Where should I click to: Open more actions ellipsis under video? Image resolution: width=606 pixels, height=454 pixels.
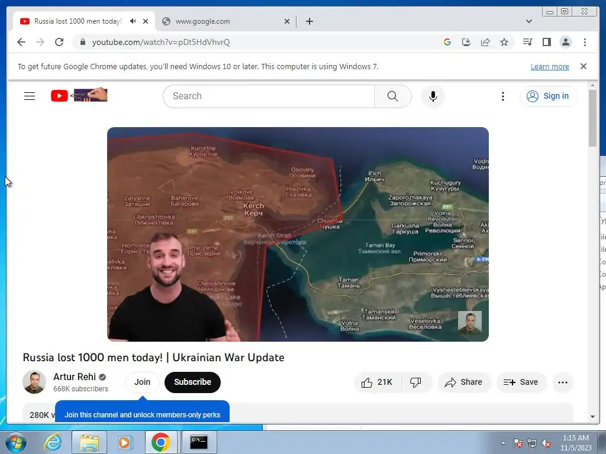[563, 382]
